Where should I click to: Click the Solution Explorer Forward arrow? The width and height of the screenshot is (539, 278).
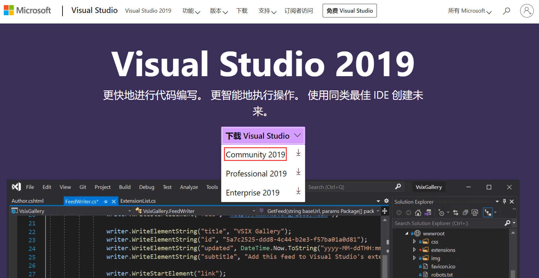click(408, 213)
